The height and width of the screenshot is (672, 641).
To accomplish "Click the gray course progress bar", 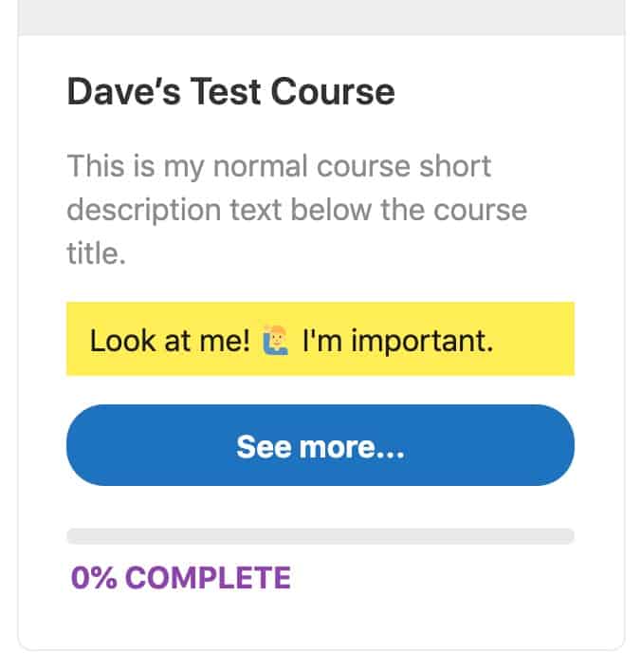I will (x=320, y=536).
